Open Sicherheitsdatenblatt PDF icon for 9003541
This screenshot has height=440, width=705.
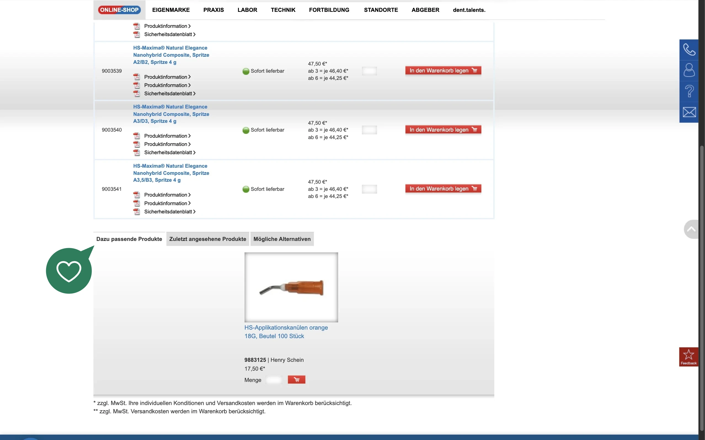pyautogui.click(x=137, y=211)
